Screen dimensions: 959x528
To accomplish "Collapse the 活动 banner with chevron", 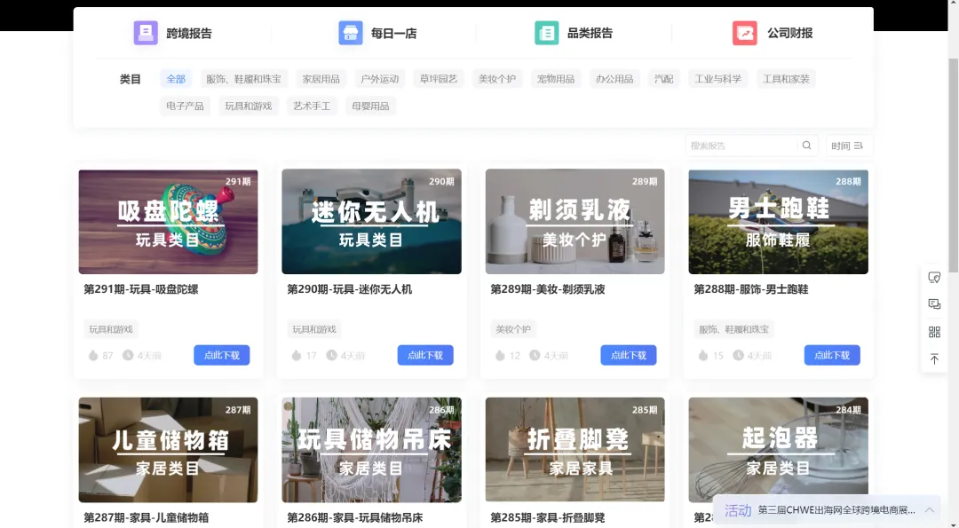I will (x=930, y=510).
